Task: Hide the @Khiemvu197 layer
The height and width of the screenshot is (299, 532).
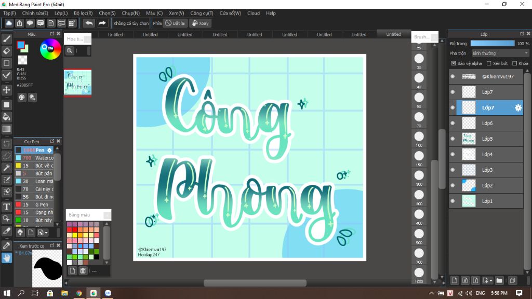Action: [x=453, y=77]
